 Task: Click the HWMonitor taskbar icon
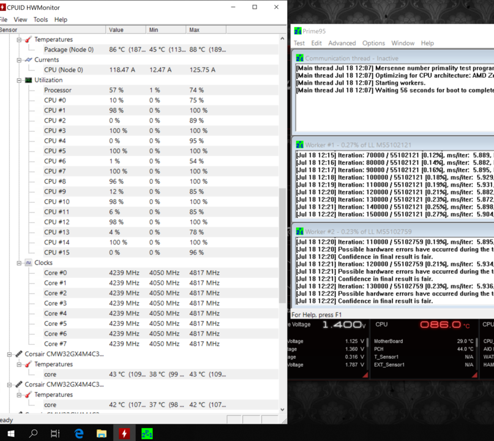(124, 434)
